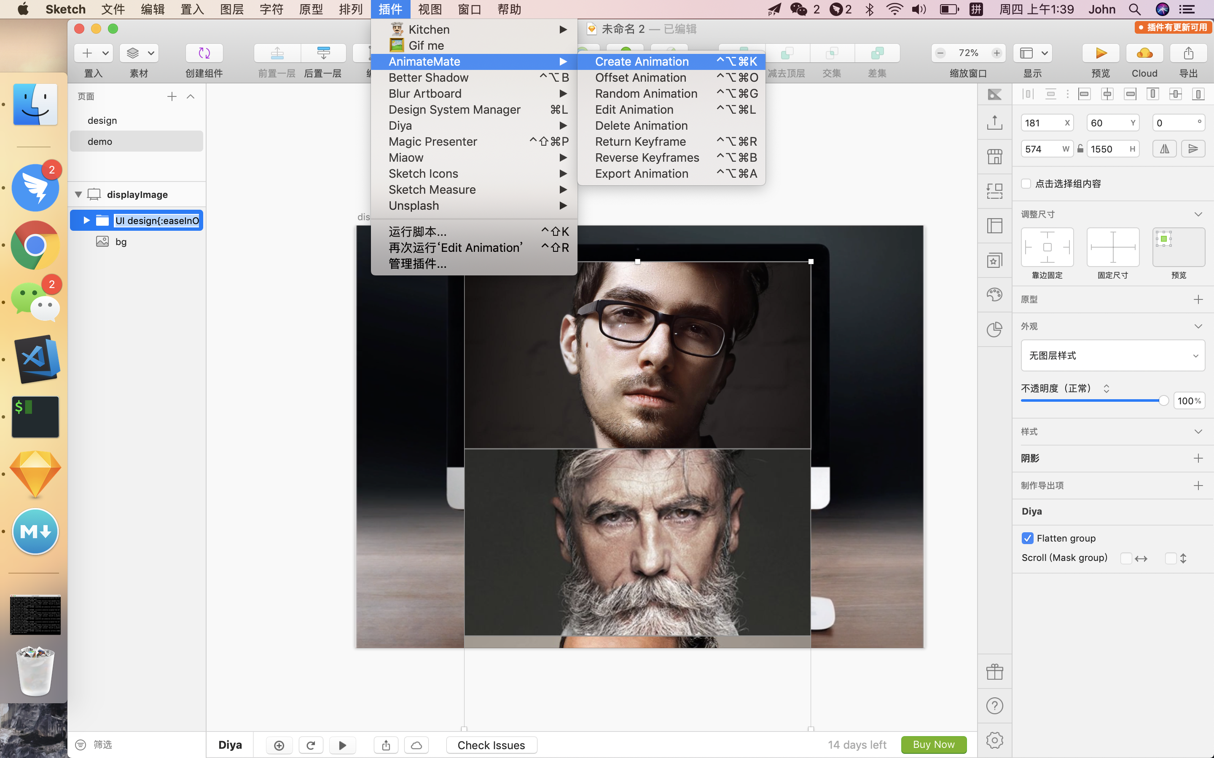Toggle the horizontal Scroll mask group checkbox
This screenshot has height=758, width=1214.
point(1126,558)
